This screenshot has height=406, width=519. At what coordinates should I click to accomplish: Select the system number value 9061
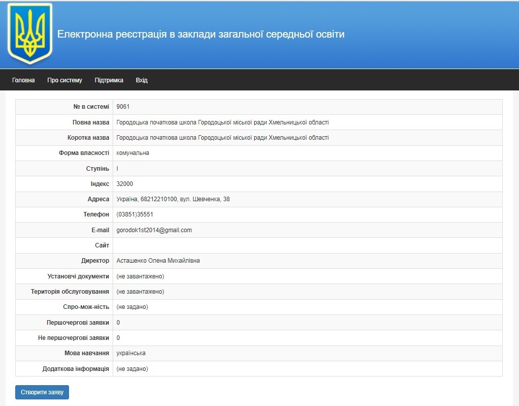click(x=123, y=107)
